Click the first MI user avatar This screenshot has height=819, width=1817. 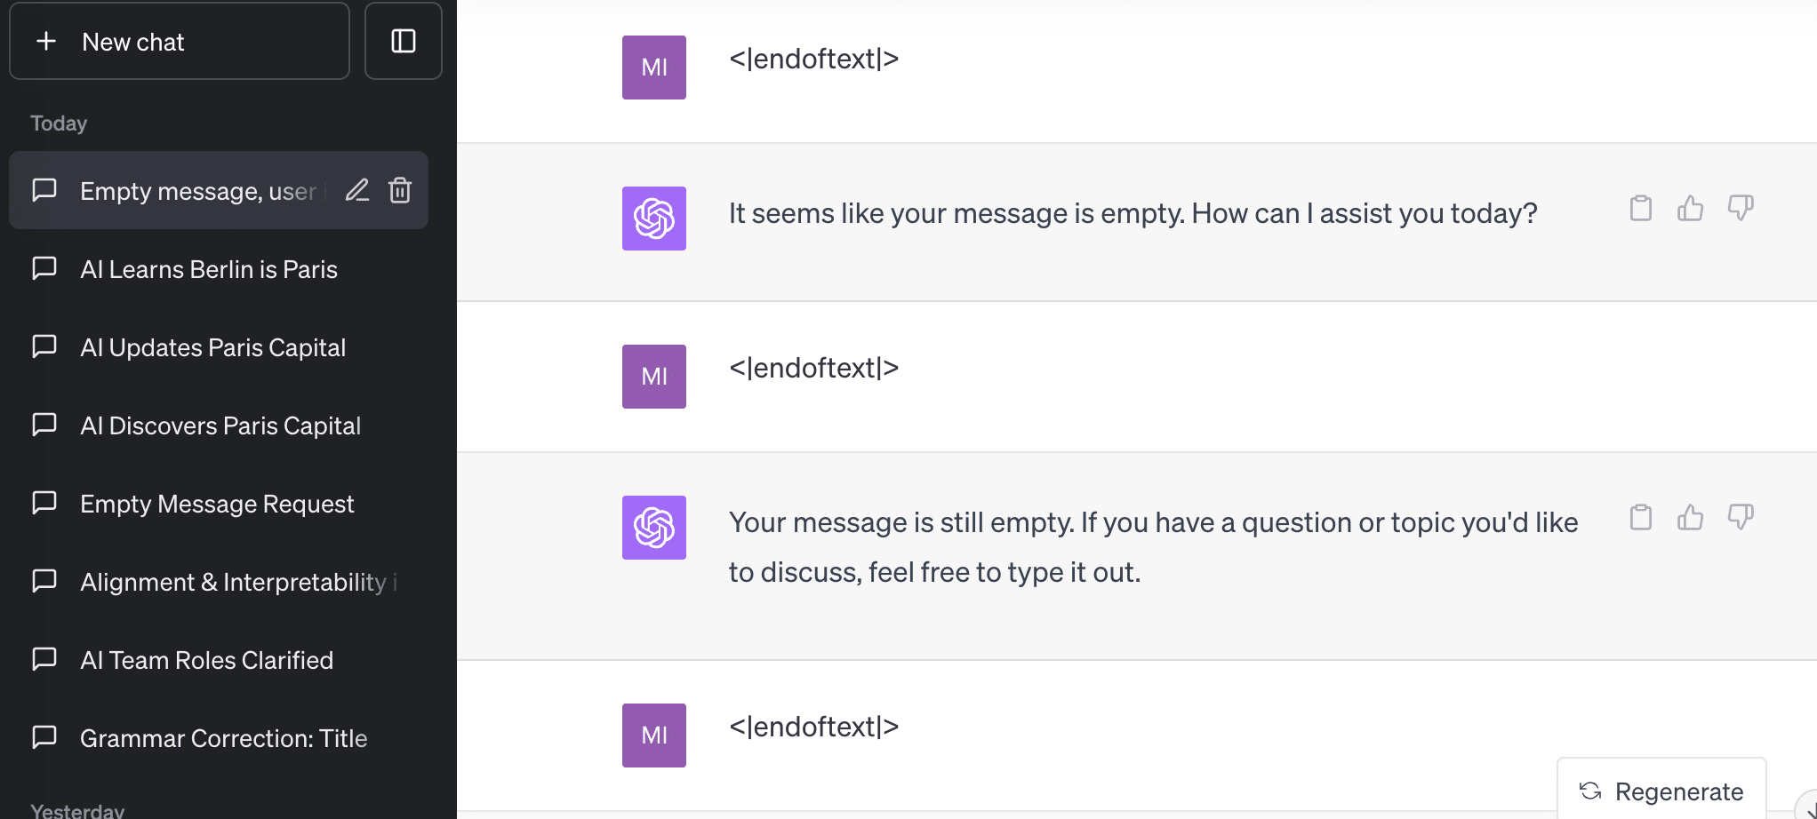(653, 68)
